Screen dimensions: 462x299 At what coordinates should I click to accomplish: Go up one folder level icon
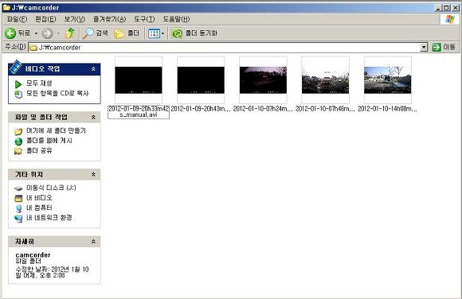(x=70, y=33)
